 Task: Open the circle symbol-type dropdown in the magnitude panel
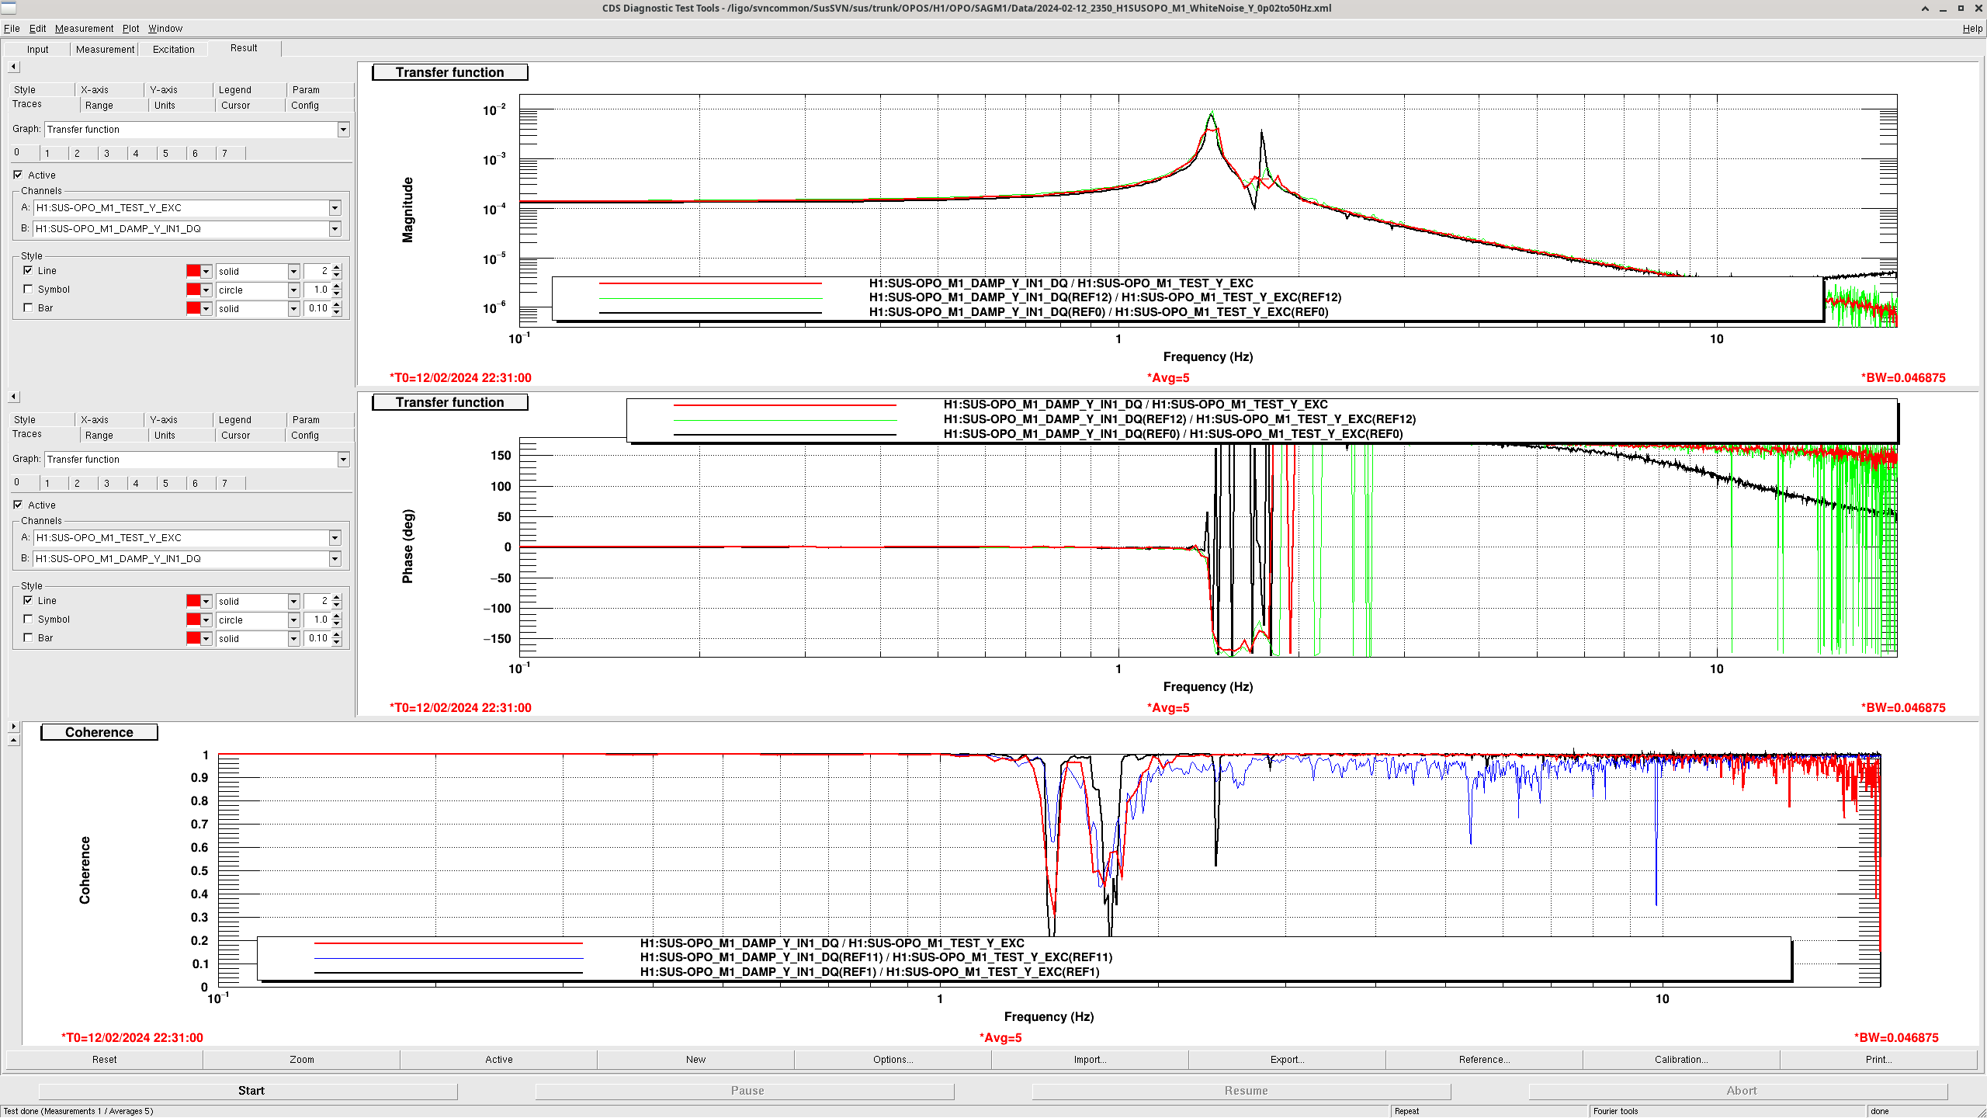click(293, 290)
